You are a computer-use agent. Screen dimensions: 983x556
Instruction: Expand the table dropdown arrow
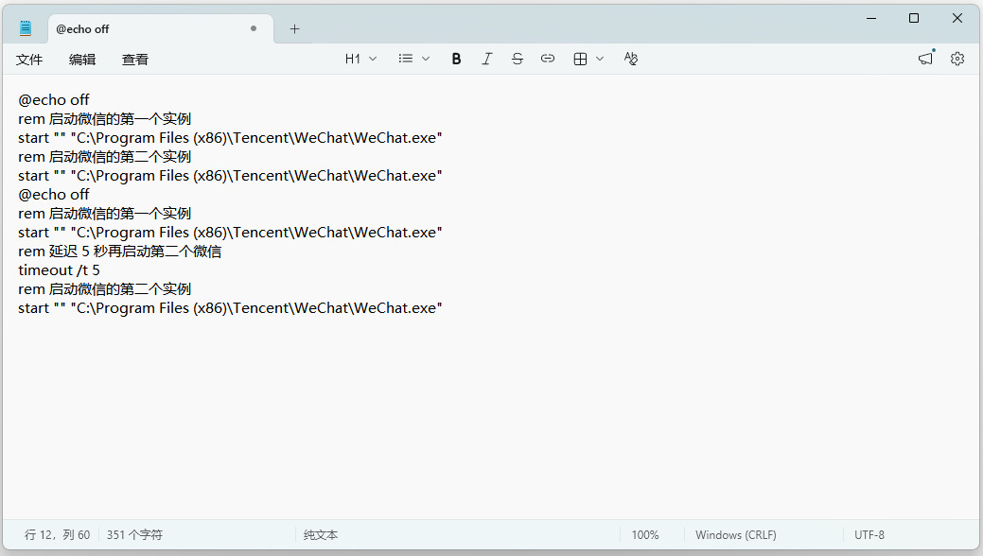pos(600,59)
